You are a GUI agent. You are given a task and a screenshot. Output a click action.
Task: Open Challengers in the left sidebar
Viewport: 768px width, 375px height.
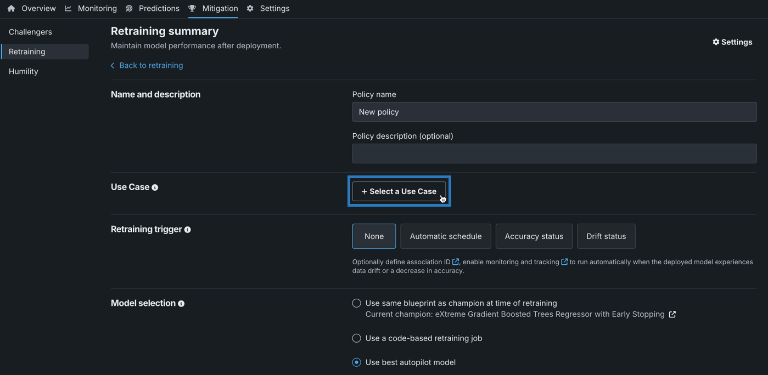click(x=30, y=32)
